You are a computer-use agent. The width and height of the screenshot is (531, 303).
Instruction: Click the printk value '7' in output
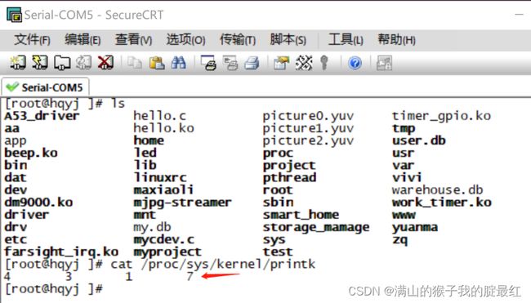pos(190,277)
